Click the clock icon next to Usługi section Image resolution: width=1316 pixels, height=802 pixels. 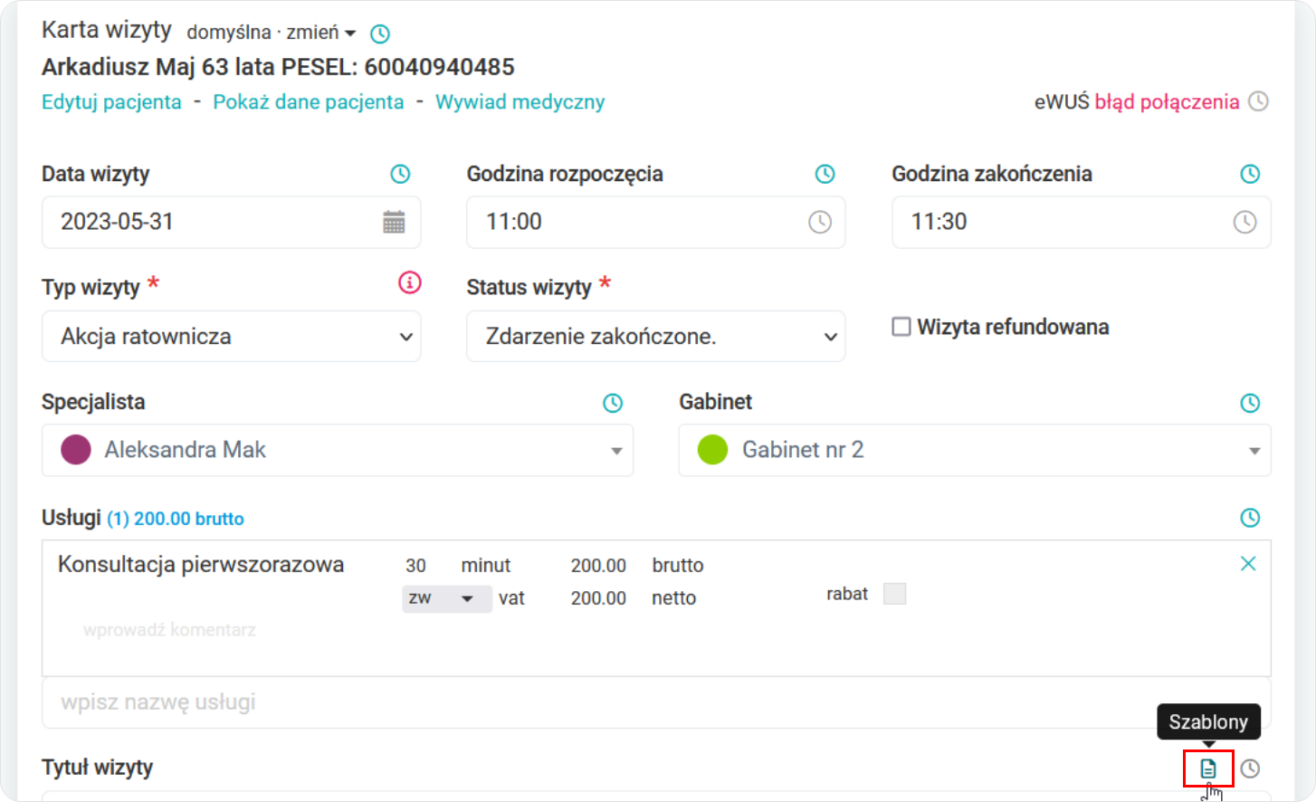point(1250,517)
